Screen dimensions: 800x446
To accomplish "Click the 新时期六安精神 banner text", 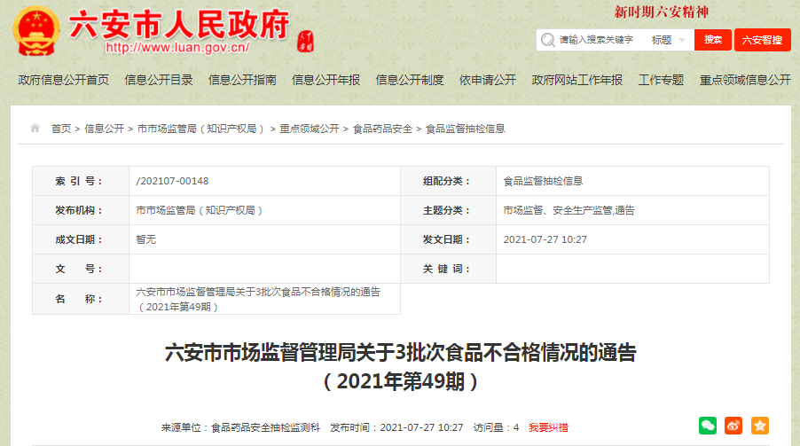I will click(x=662, y=12).
